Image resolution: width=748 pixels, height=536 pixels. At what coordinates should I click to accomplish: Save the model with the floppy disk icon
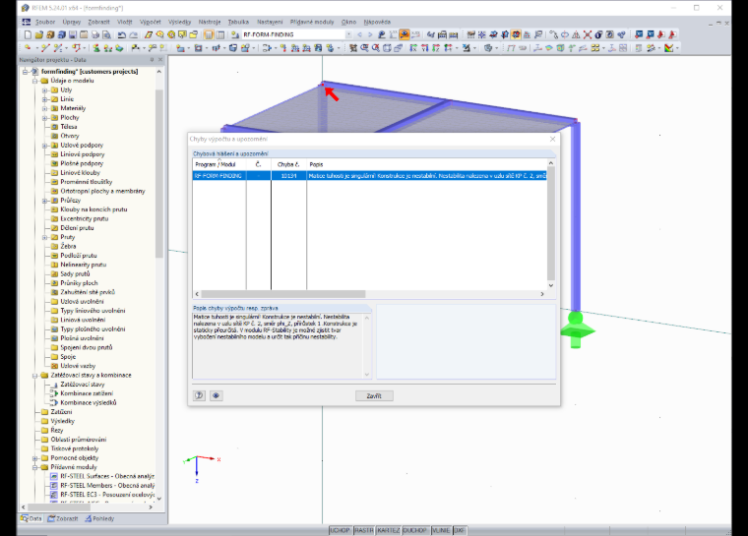pyautogui.click(x=73, y=34)
